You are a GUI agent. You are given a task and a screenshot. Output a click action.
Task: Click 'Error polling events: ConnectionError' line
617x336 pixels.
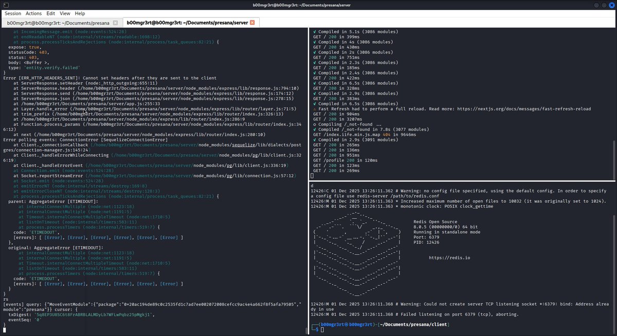(x=85, y=139)
